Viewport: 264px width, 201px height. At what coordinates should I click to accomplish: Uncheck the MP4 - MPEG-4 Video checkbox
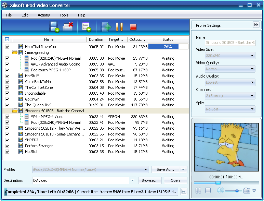7,117
